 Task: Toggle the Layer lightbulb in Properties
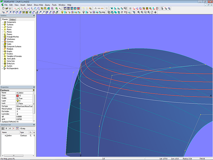(18, 101)
